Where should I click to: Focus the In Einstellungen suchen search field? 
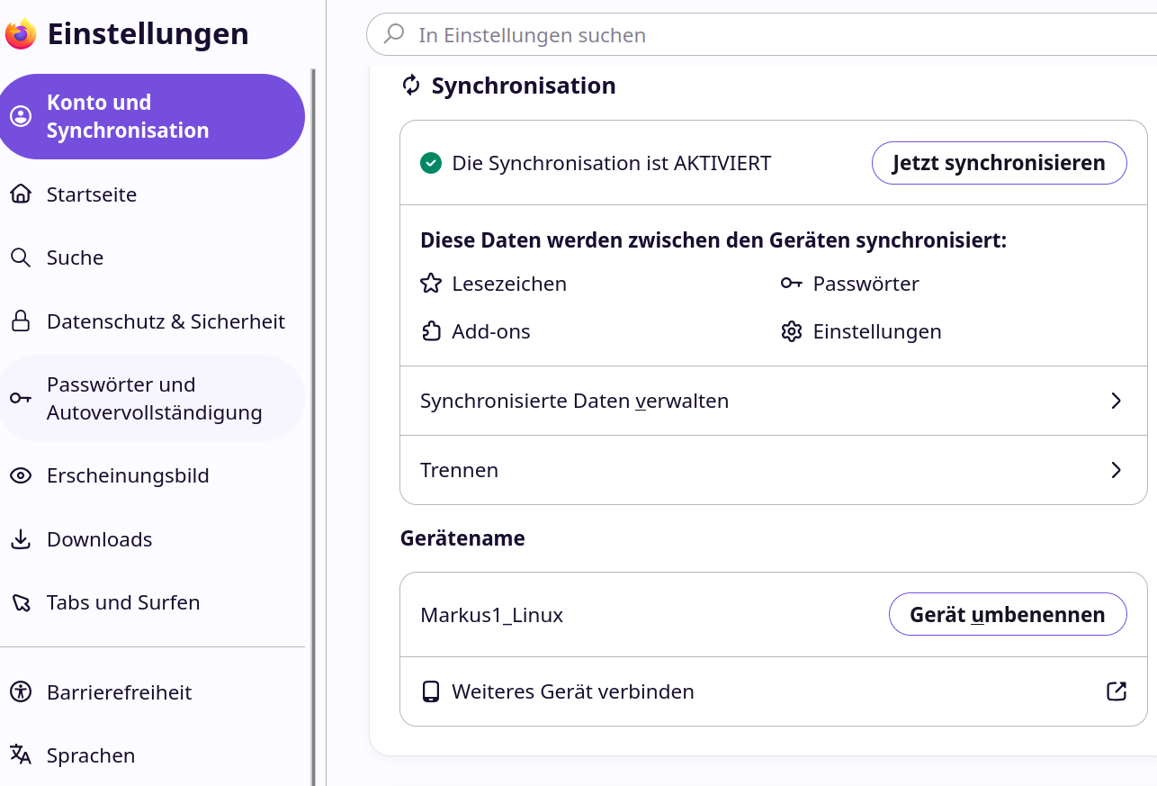coord(761,35)
